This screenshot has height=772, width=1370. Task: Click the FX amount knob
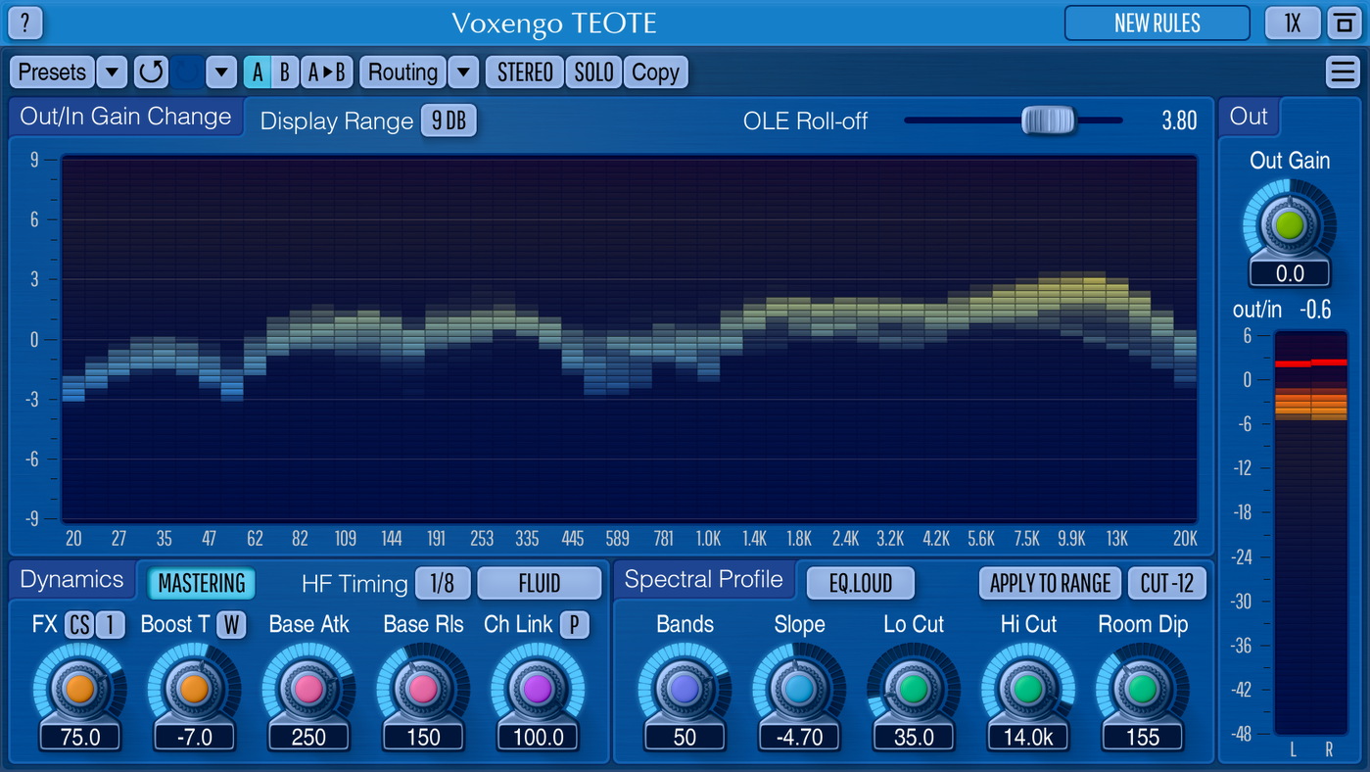tap(79, 689)
